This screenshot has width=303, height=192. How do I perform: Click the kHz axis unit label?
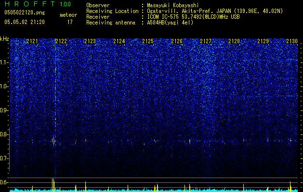(x=4, y=39)
